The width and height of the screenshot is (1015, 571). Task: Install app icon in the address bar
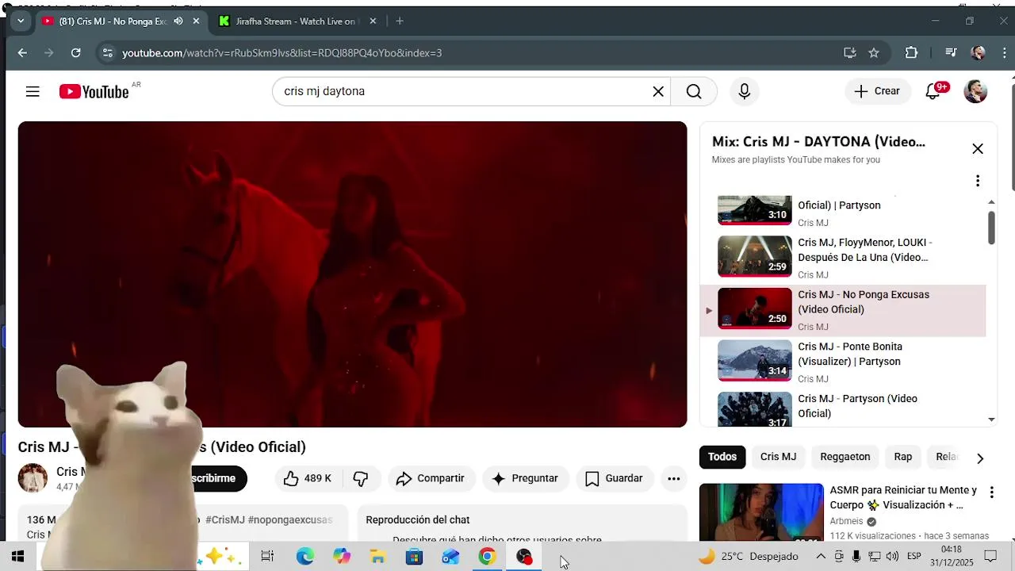(849, 53)
